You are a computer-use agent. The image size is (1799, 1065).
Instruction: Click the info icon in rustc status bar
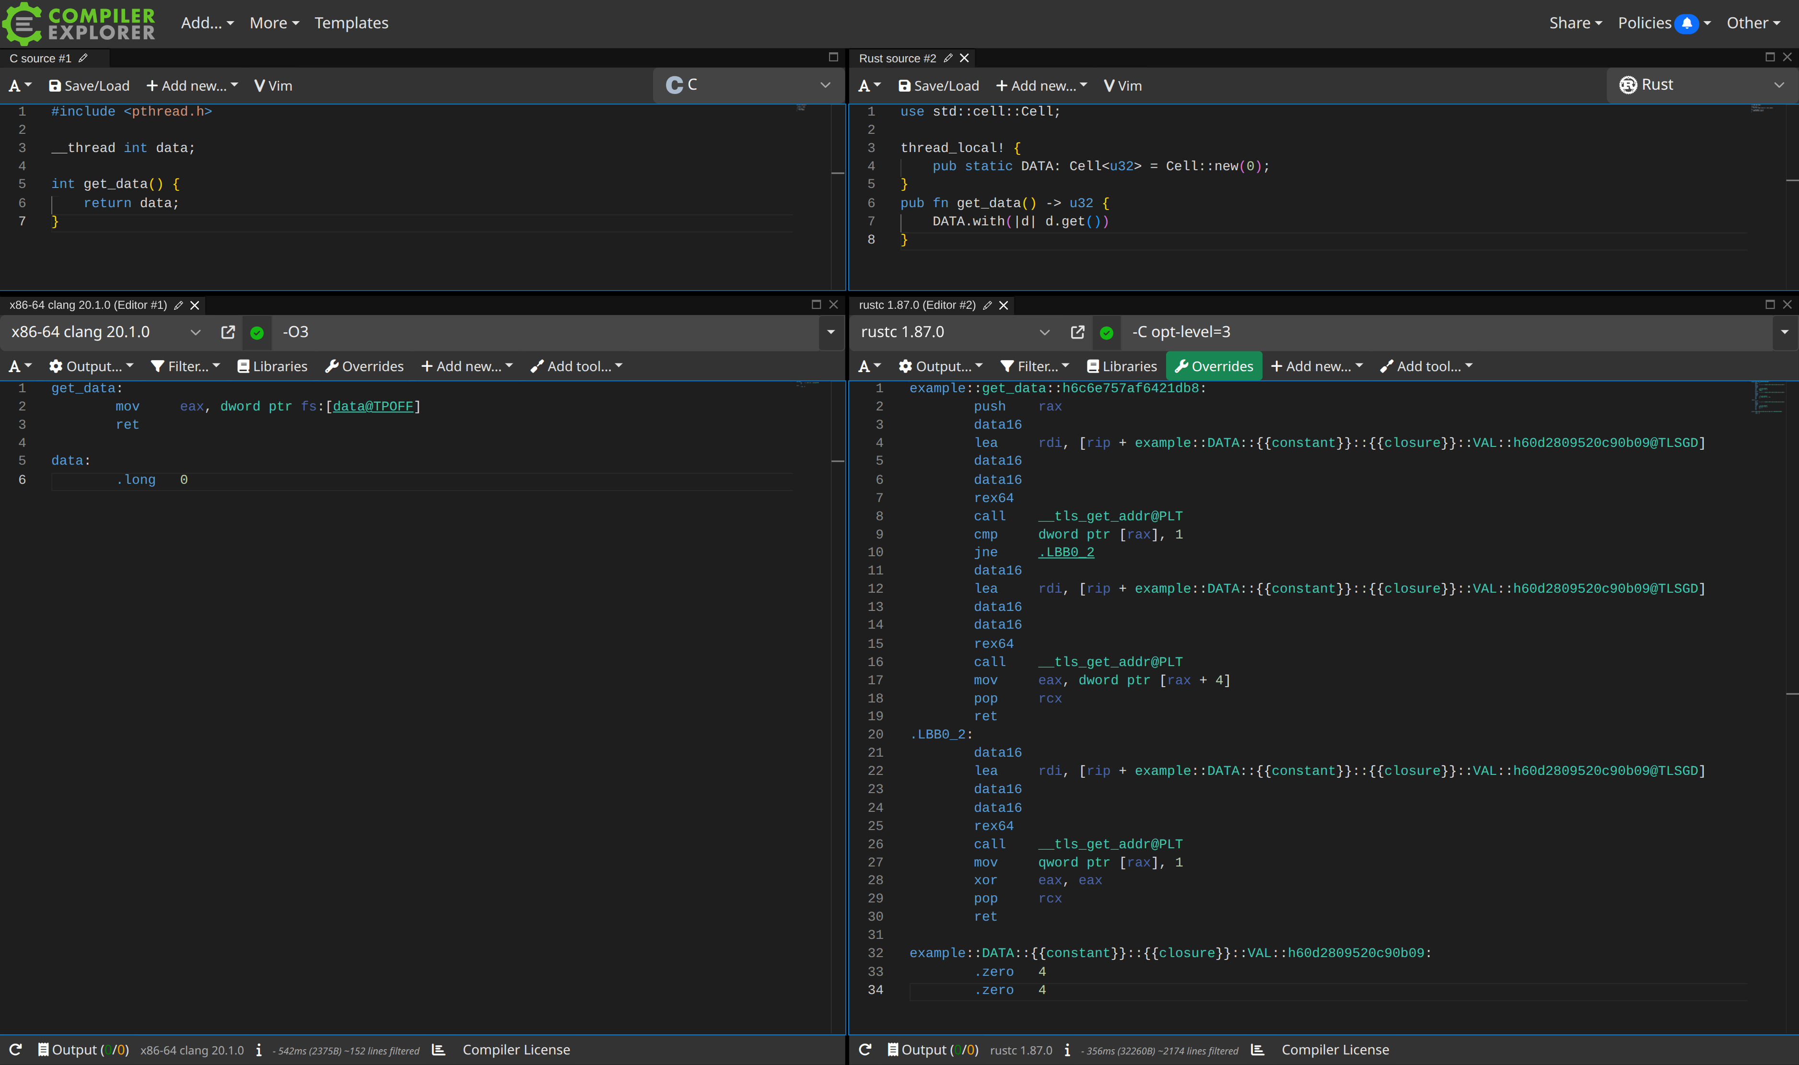(1068, 1050)
